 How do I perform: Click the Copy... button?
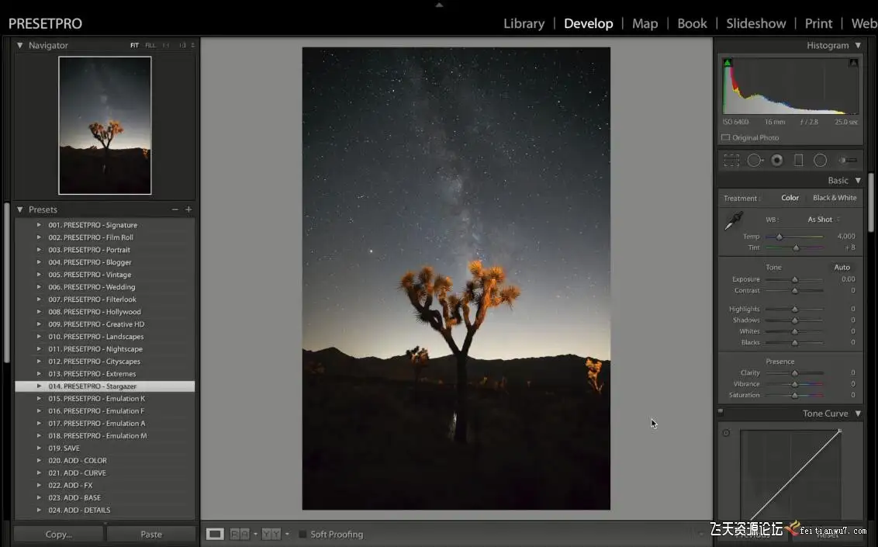pos(59,534)
